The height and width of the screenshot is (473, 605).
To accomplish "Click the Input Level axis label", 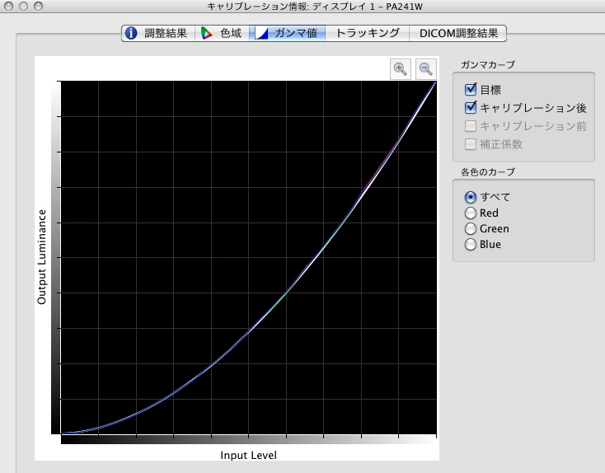I will click(248, 455).
